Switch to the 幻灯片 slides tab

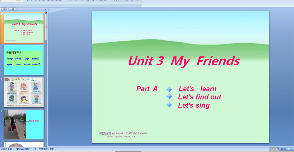click(x=4, y=10)
